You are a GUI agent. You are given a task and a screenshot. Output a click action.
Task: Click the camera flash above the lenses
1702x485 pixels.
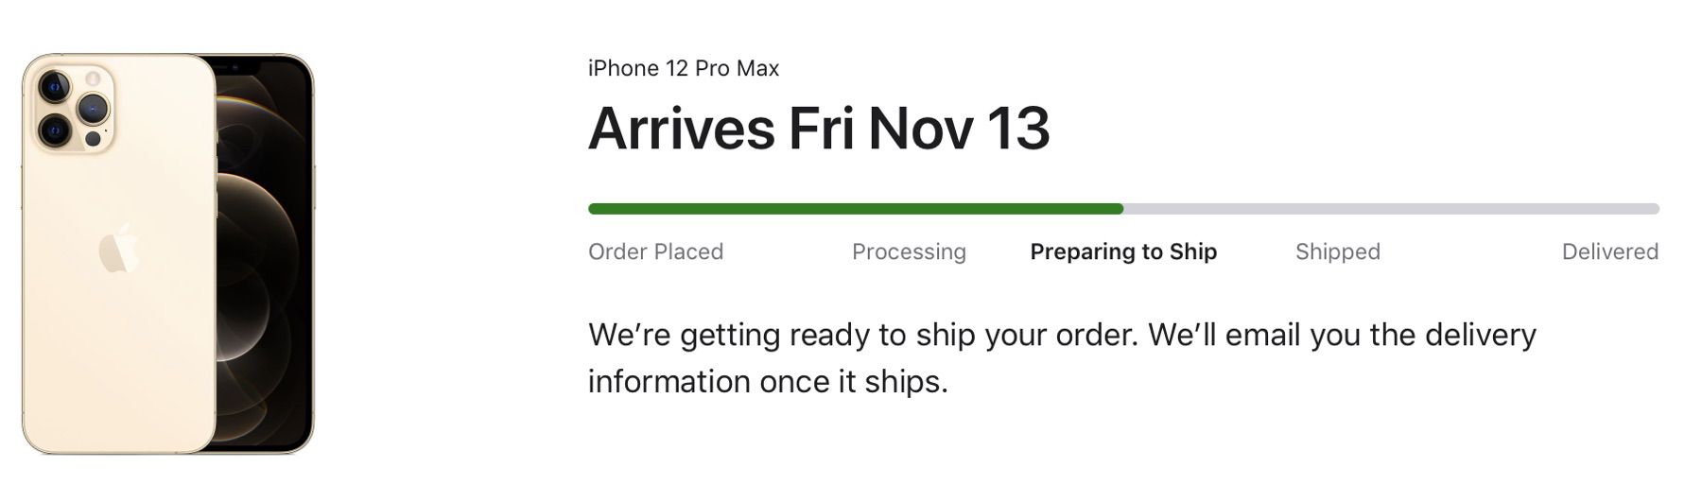93,78
